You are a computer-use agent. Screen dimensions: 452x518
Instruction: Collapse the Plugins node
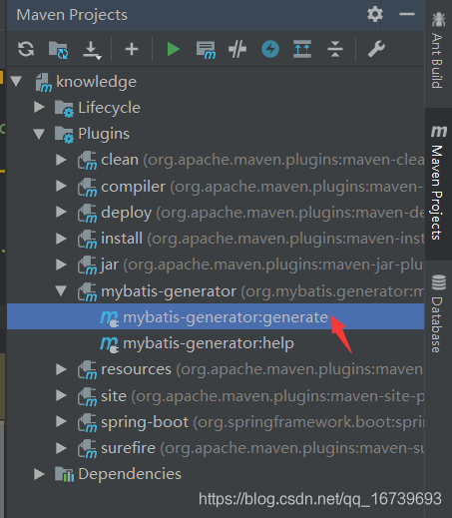click(x=39, y=134)
